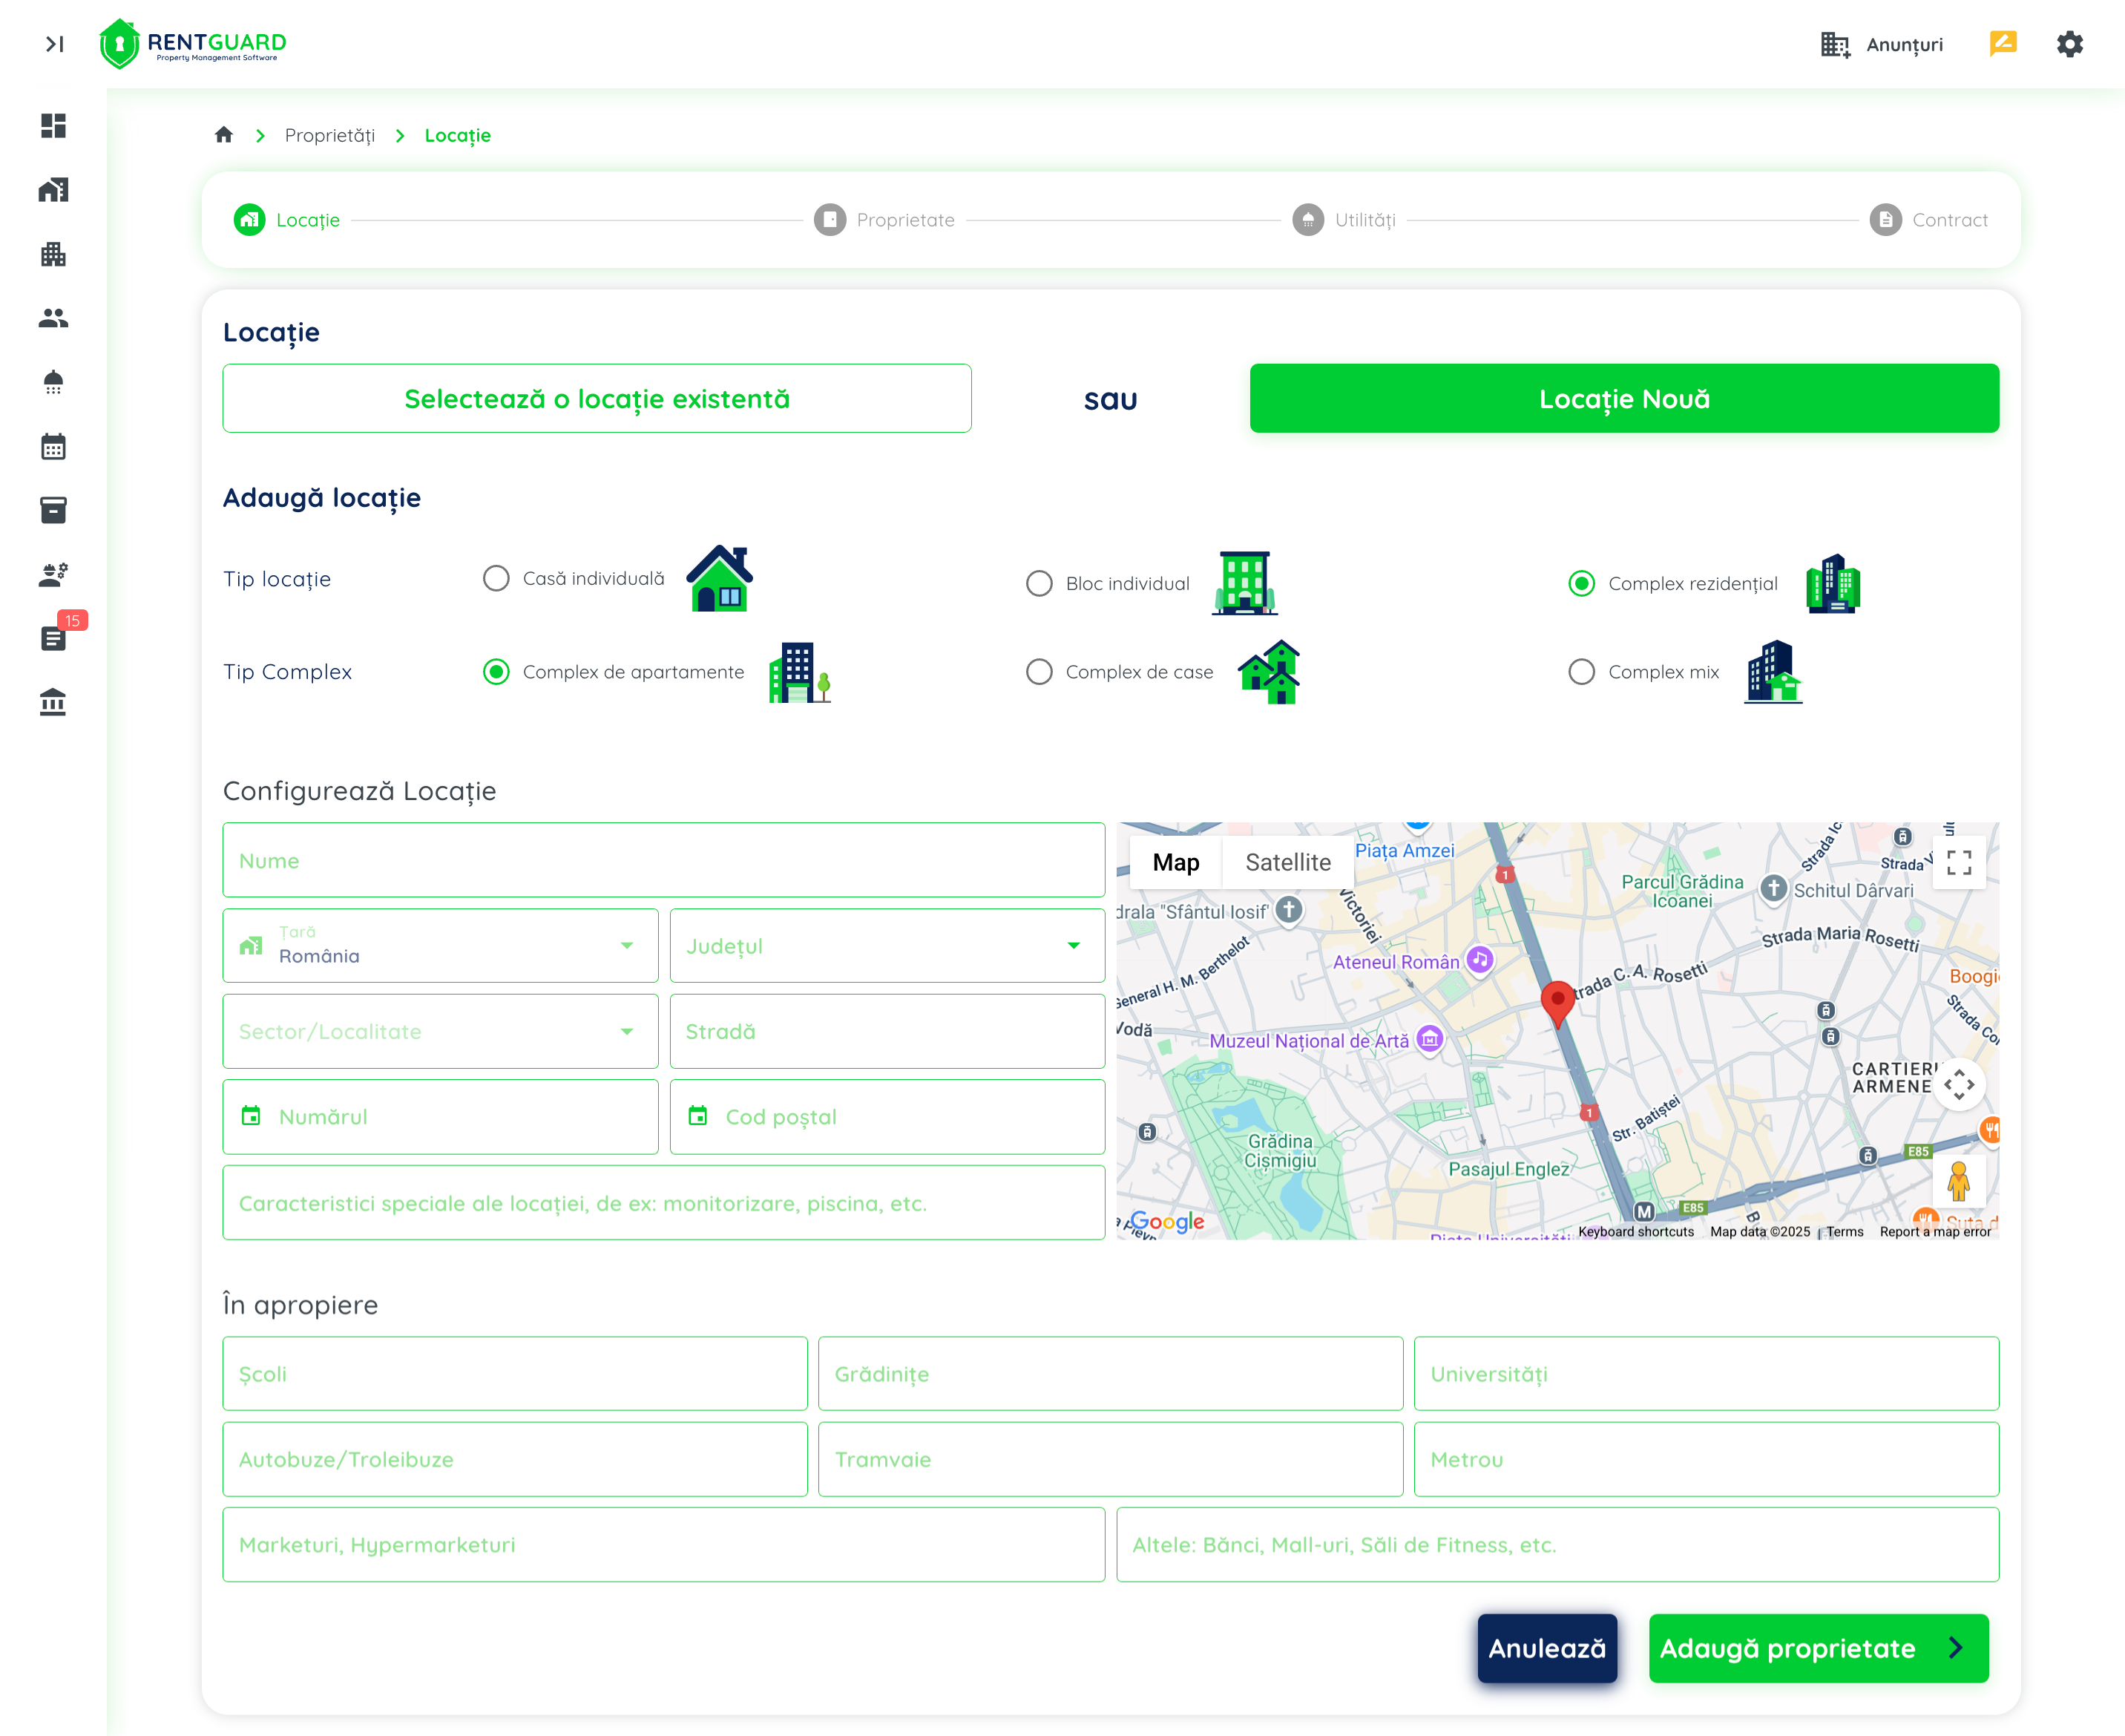
Task: Go to the Proprietate step
Action: [x=884, y=220]
